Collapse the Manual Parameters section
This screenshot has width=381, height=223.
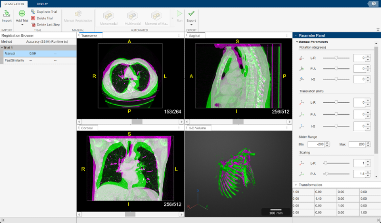click(x=296, y=42)
